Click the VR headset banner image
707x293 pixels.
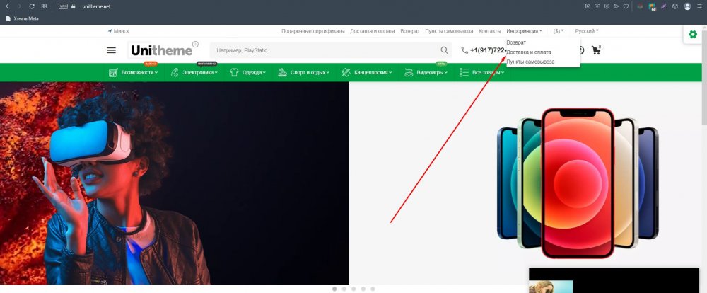pos(175,183)
